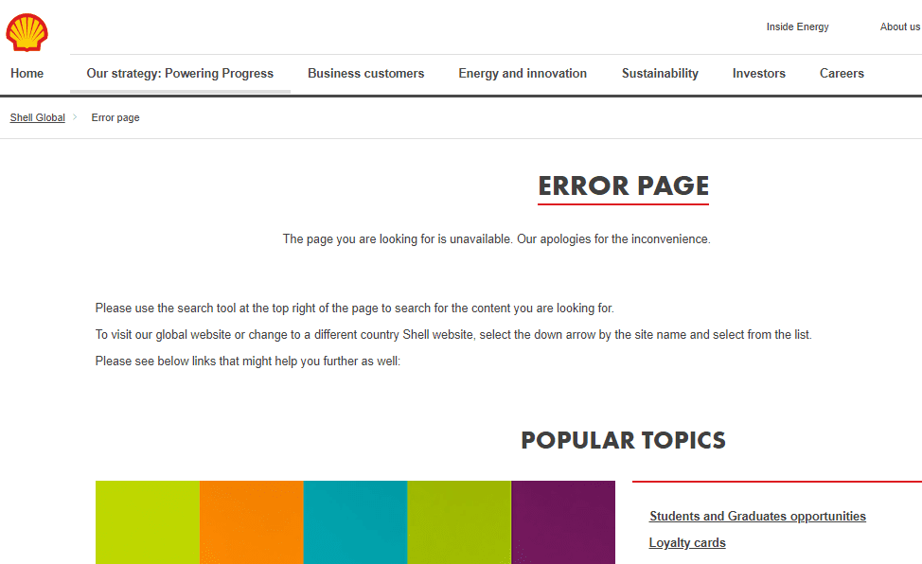Open Our strategy: Powering Progress menu

point(180,74)
